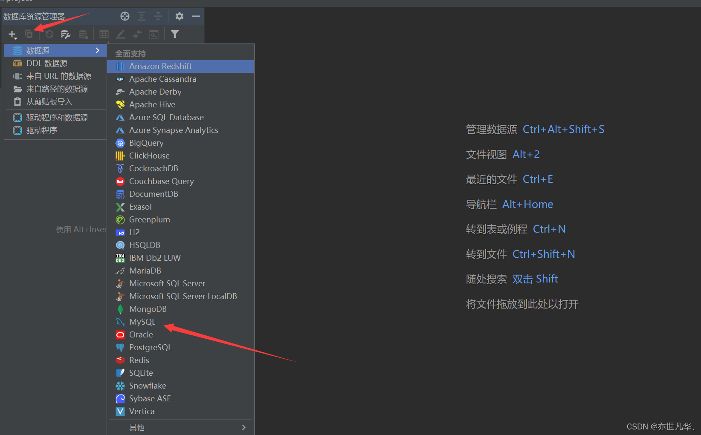
Task: Select MongoDB data source
Action: pos(181,309)
